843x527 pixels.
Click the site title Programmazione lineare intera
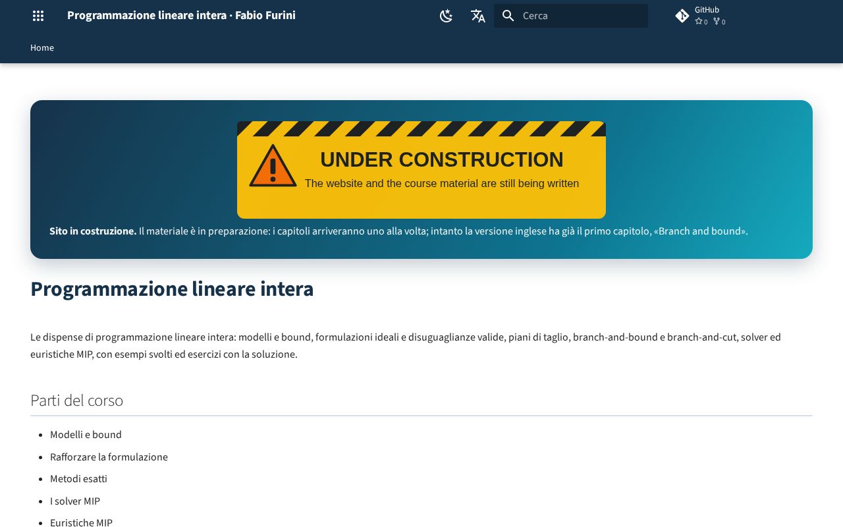tap(181, 15)
